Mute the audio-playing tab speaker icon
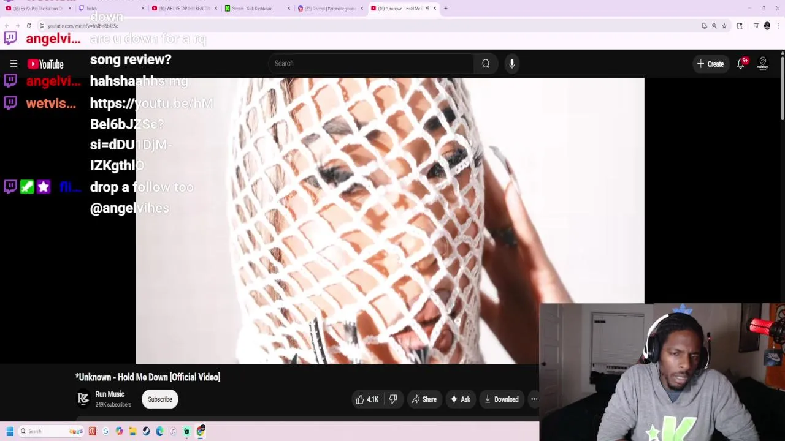785x441 pixels. (x=427, y=8)
